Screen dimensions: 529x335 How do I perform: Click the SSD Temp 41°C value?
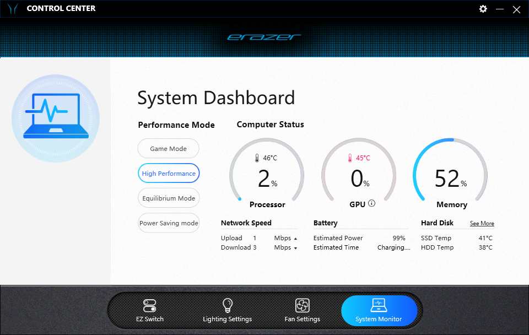[x=485, y=238]
